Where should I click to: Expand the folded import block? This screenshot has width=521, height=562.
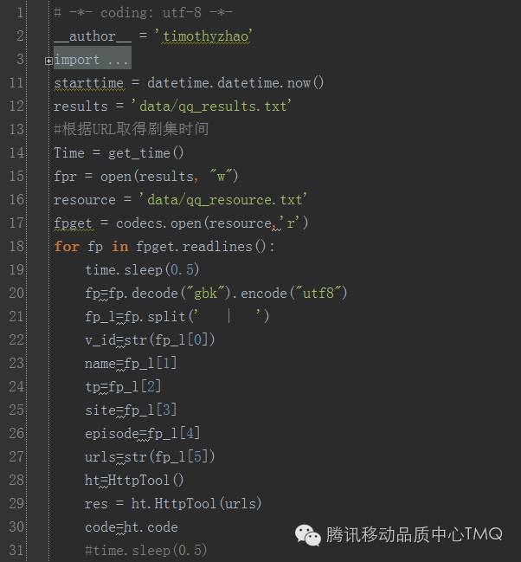click(48, 61)
